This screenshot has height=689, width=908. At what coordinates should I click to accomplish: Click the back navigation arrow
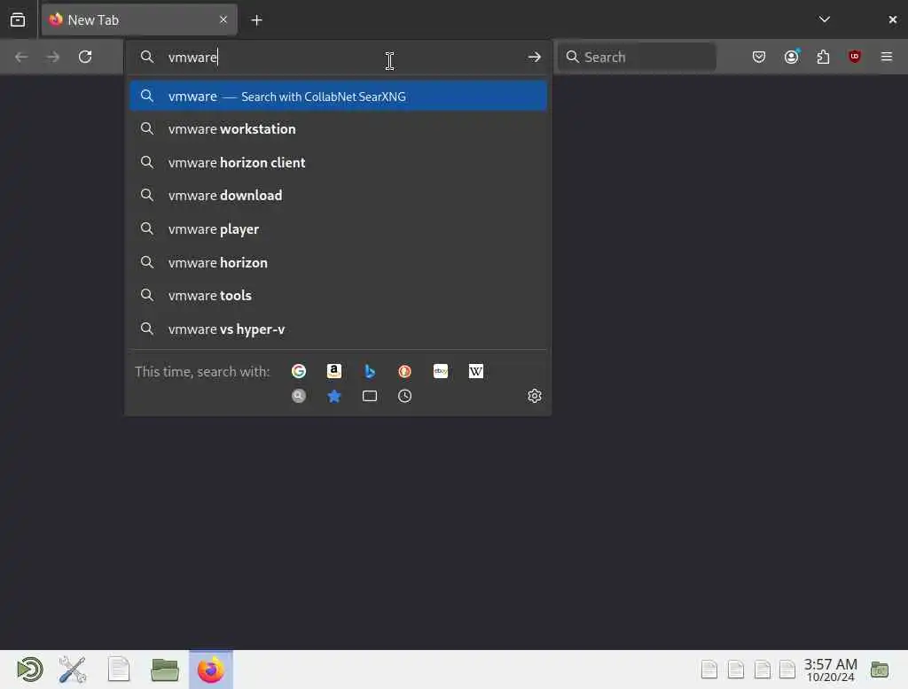click(21, 57)
